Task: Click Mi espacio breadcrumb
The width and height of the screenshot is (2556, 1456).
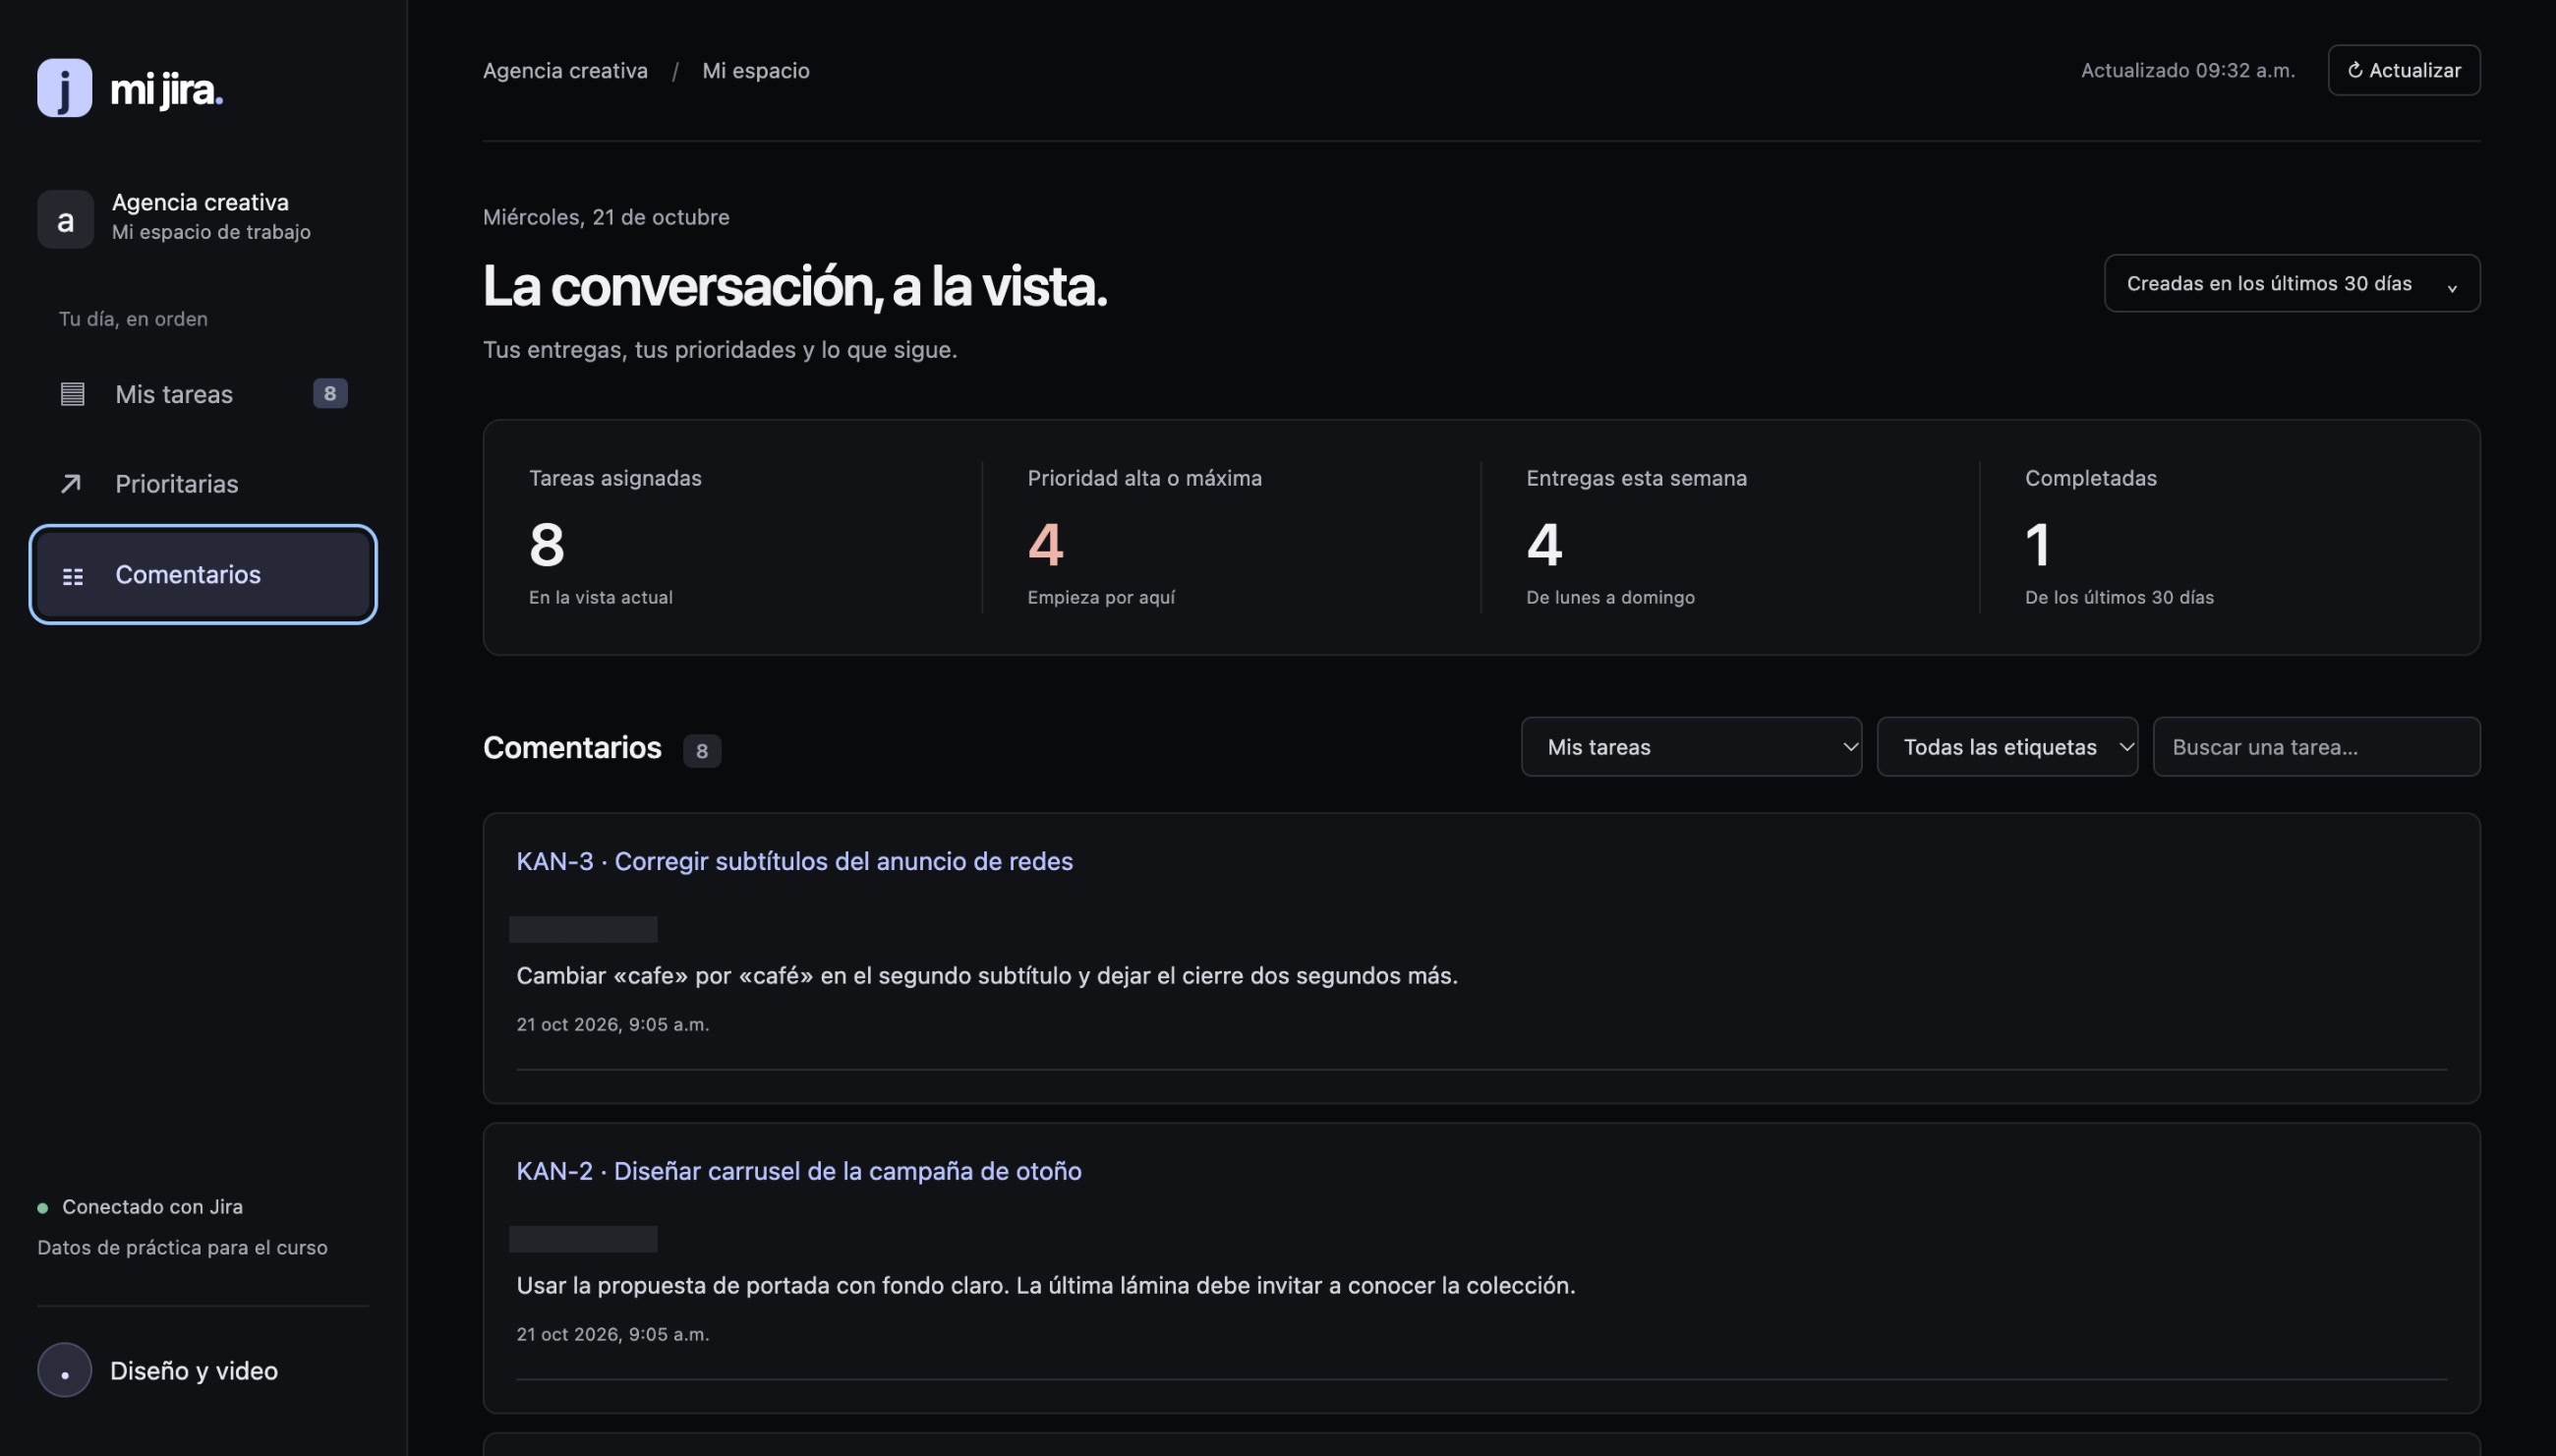Action: tap(756, 70)
